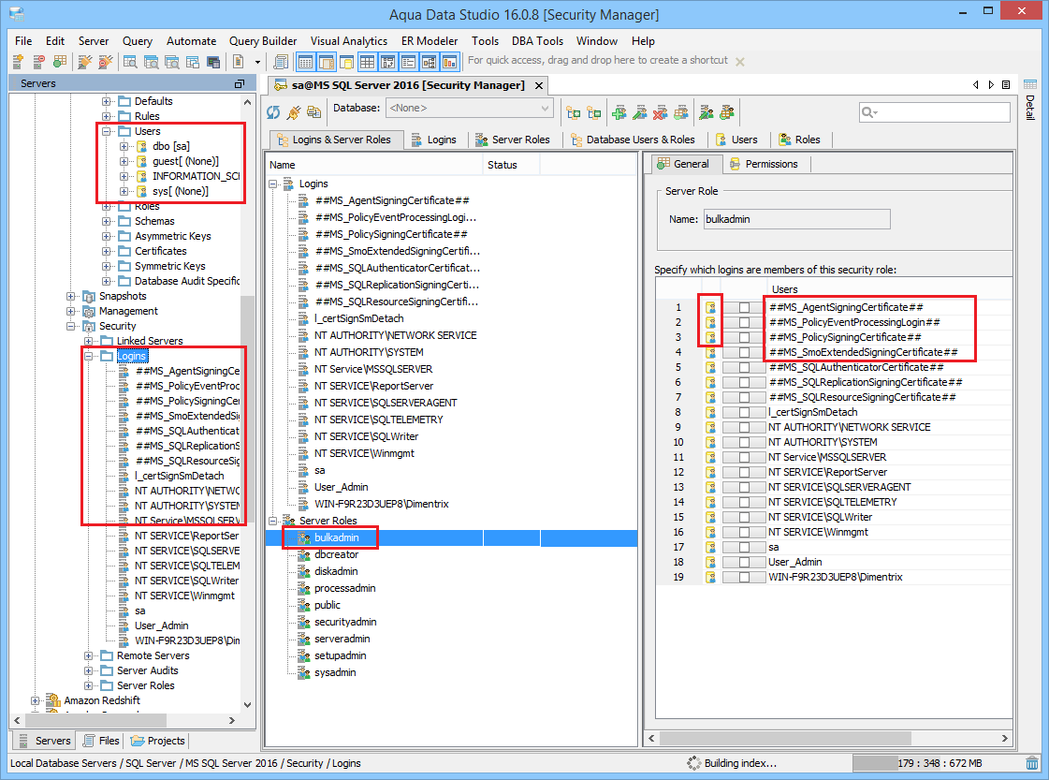
Task: Open the DBA Tools menu
Action: click(x=537, y=41)
